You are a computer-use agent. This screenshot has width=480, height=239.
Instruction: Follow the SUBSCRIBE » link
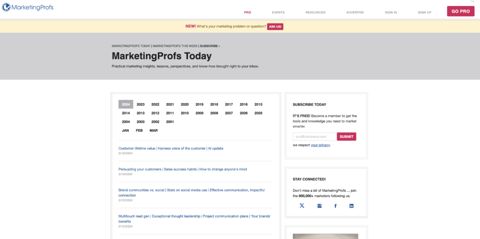pyautogui.click(x=210, y=46)
